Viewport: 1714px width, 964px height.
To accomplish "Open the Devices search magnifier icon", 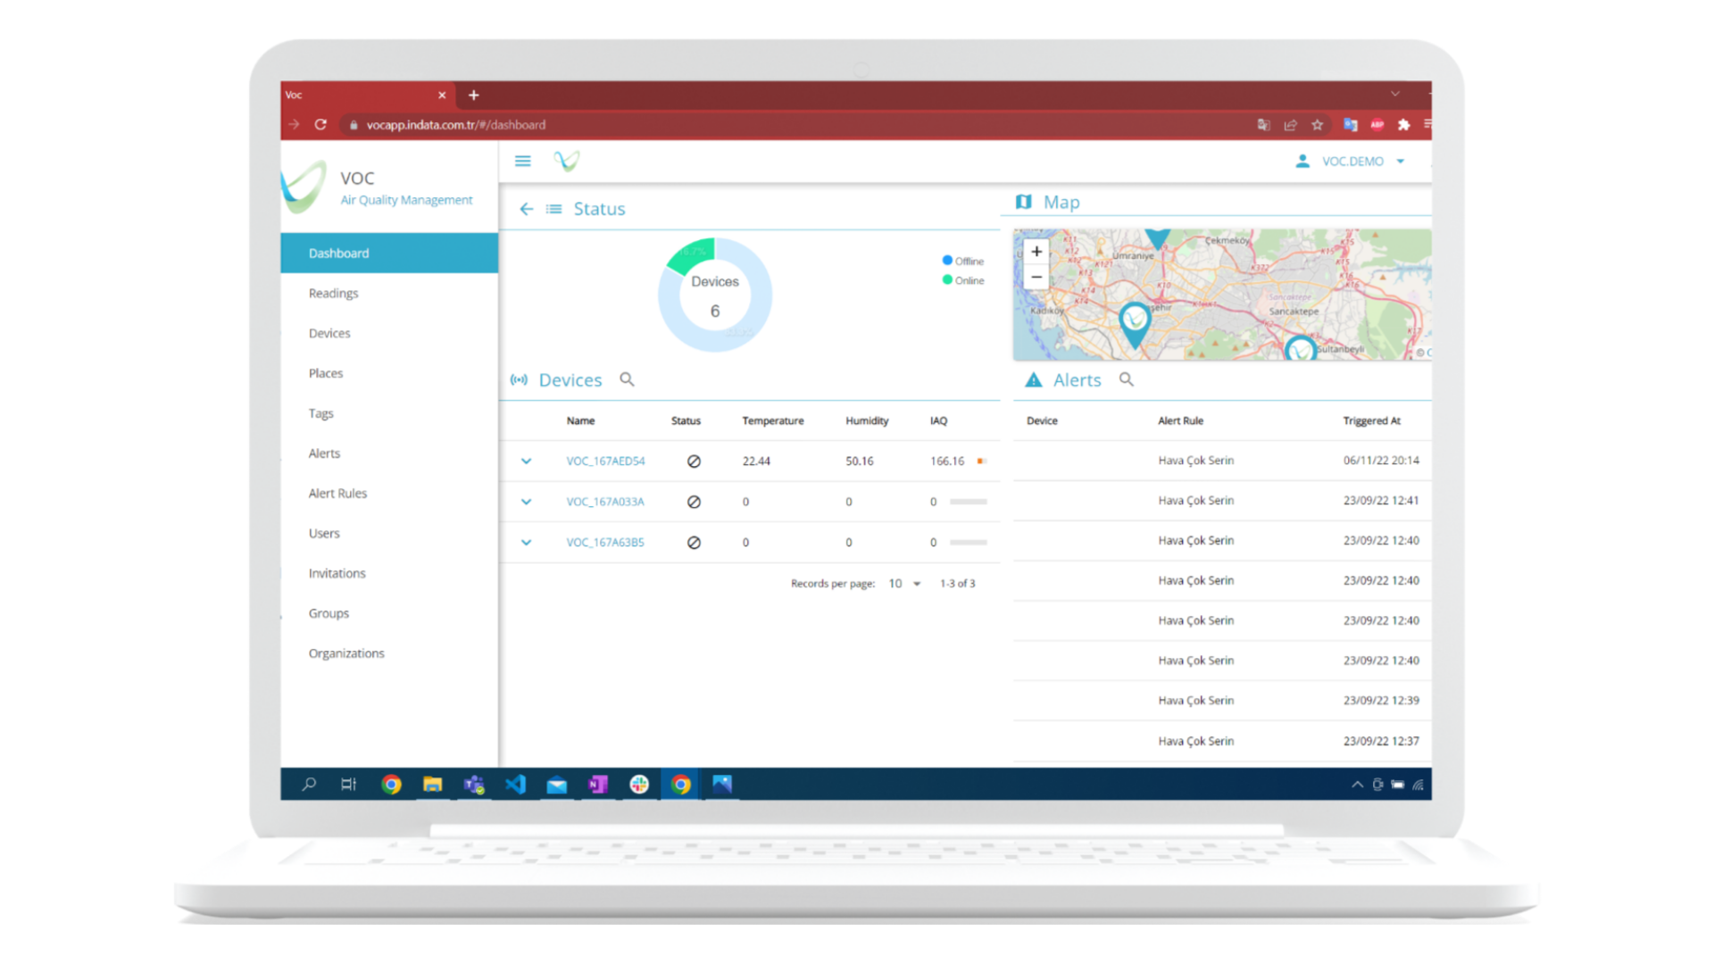I will 627,379.
